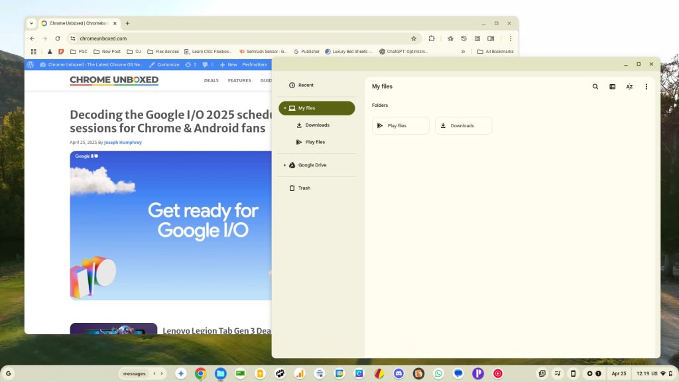Click New in the WordPress admin bar
The image size is (679, 382).
tap(229, 64)
